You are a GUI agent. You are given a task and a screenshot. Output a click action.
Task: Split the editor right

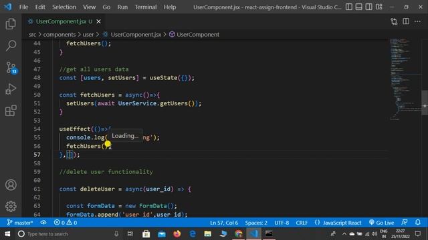click(406, 21)
